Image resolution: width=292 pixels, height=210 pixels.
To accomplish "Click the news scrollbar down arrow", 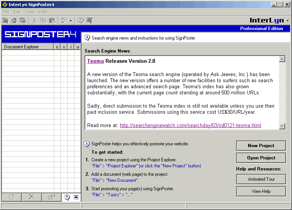I will 282,126.
